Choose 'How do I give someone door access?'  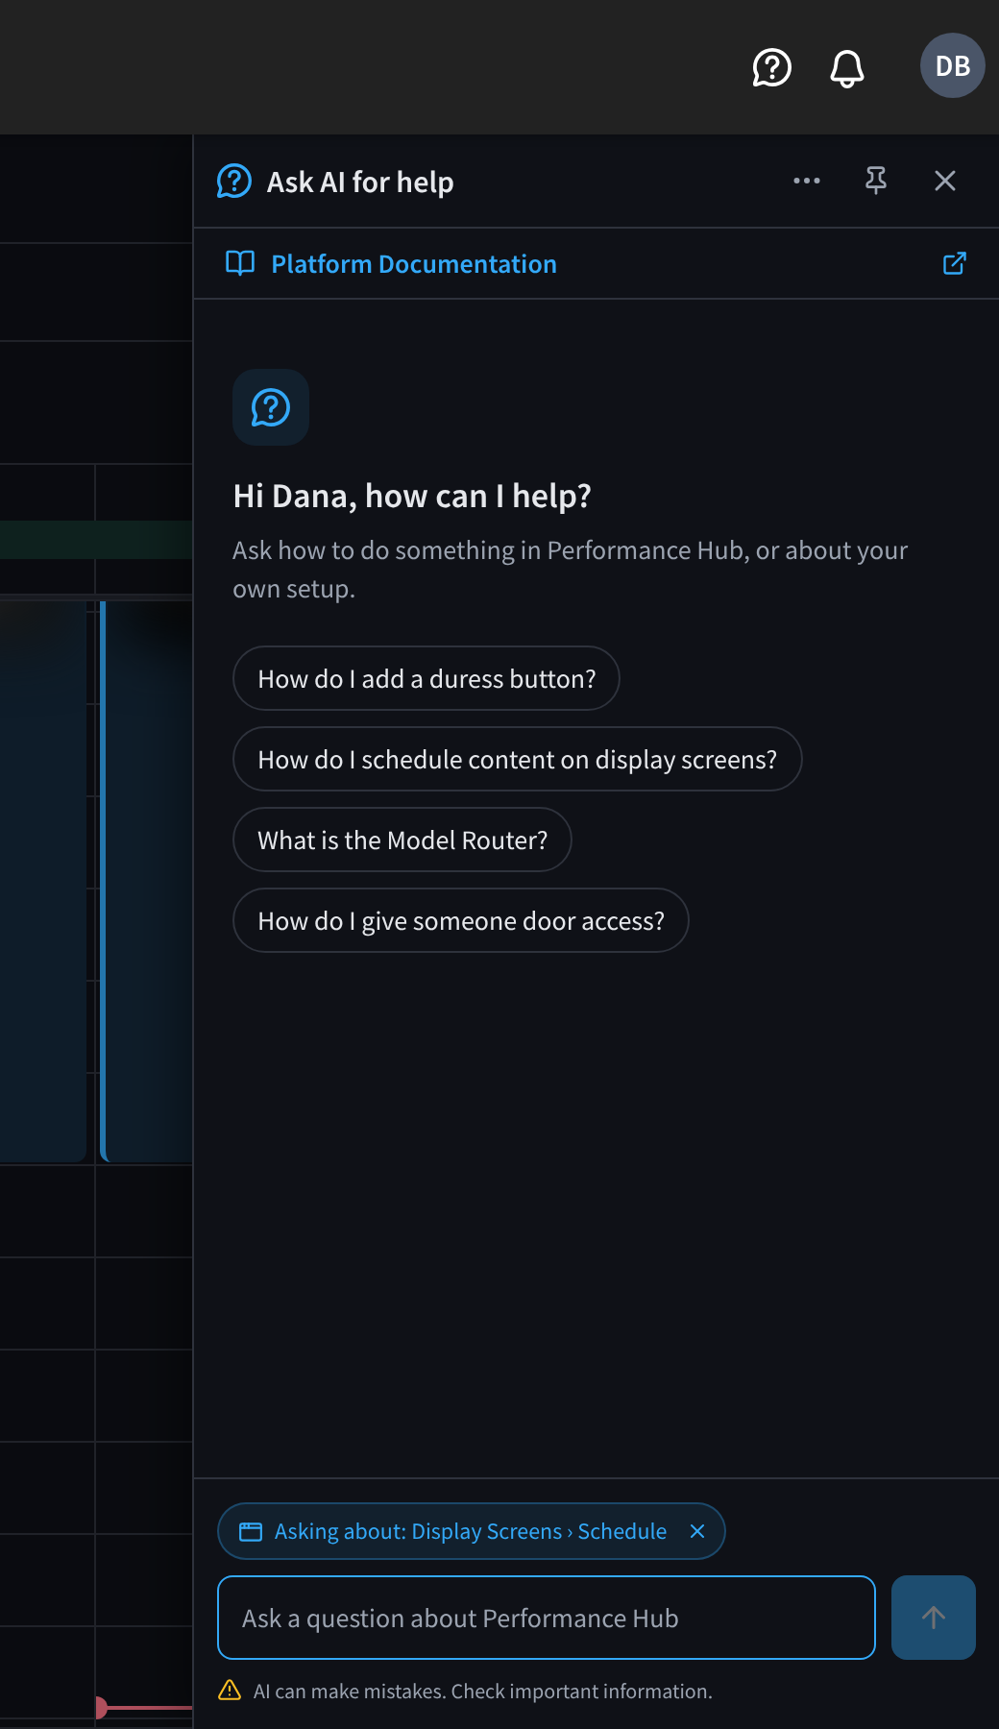(461, 920)
